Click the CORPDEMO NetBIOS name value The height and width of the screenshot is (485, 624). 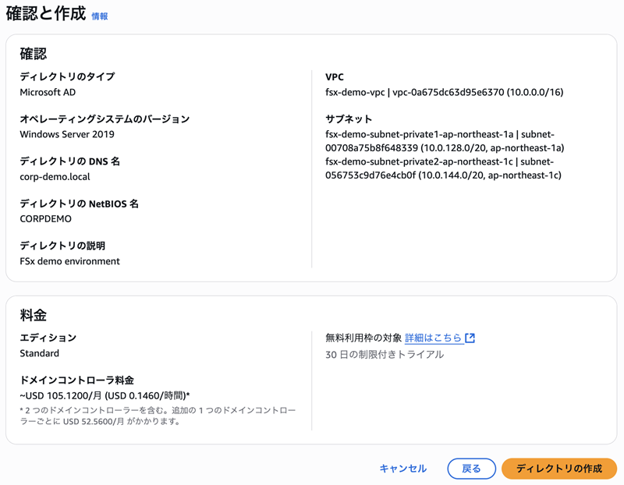pos(45,219)
